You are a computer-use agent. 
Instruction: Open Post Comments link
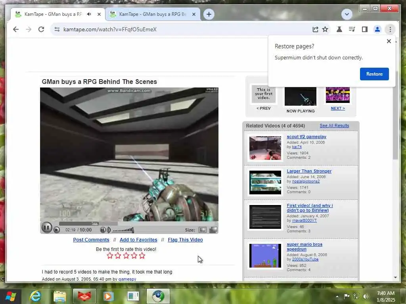point(91,239)
